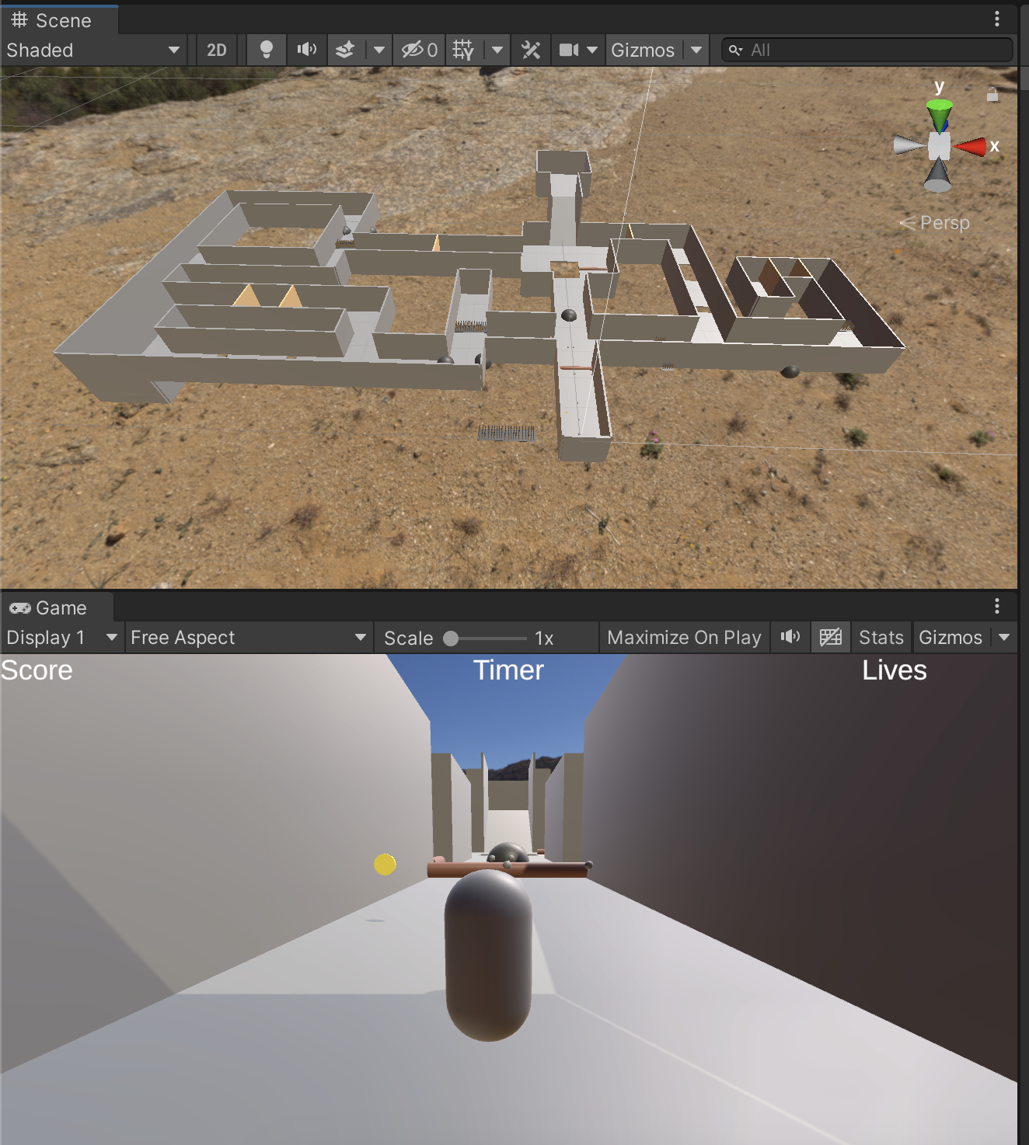
Task: Click the Scene tab hash icon
Action: [19, 20]
